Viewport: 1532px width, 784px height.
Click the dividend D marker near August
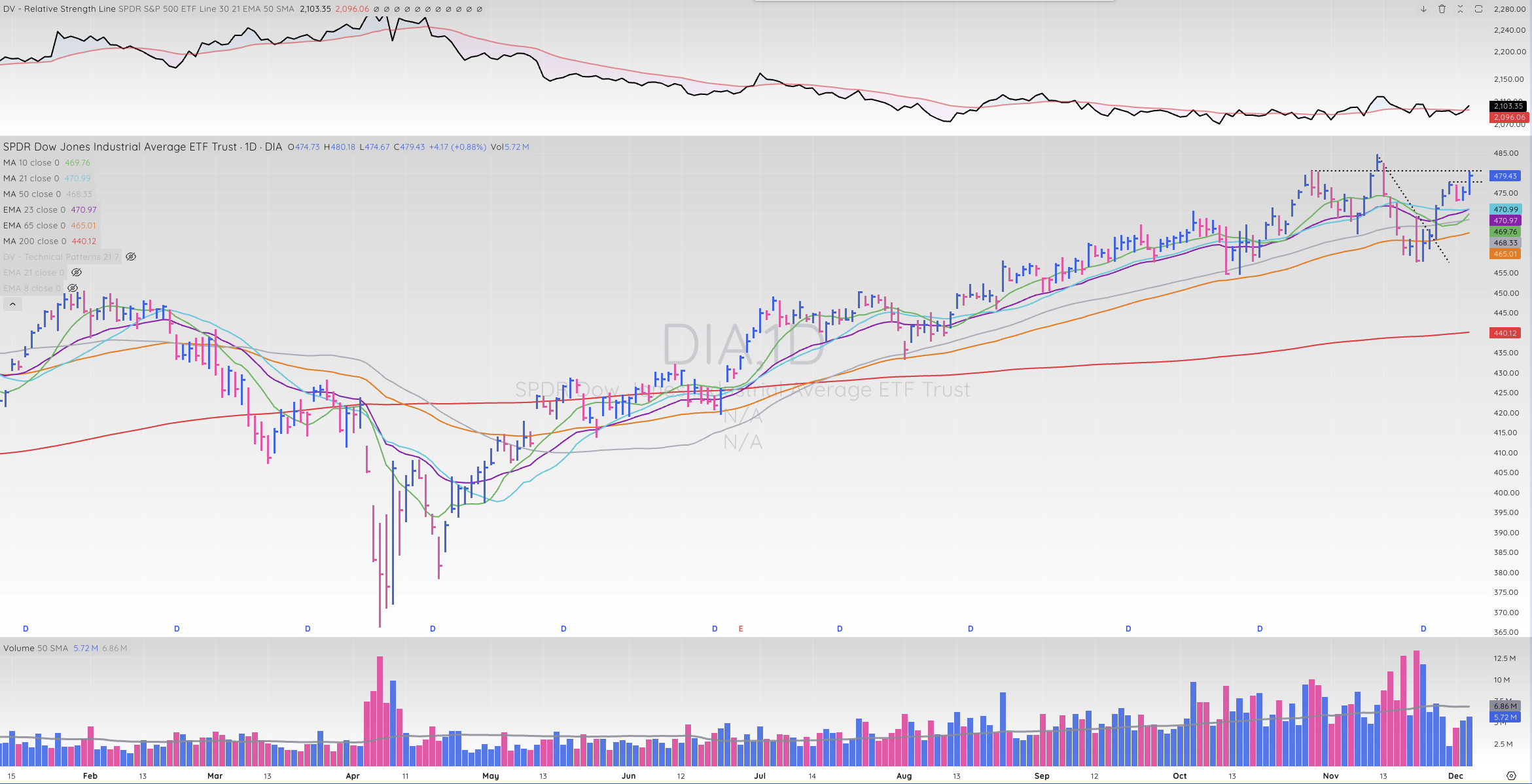pos(971,629)
